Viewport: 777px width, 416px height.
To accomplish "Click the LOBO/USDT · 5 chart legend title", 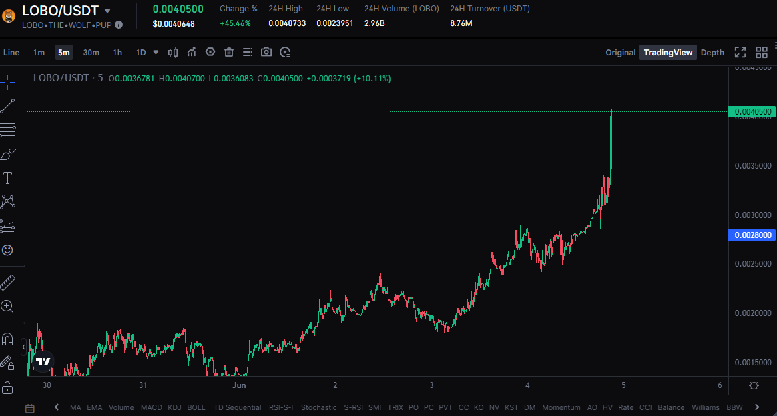I will 68,78.
